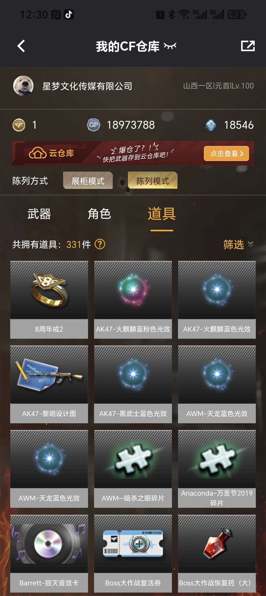Click the 点击查看 button
Image resolution: width=266 pixels, height=596 pixels.
tap(226, 153)
